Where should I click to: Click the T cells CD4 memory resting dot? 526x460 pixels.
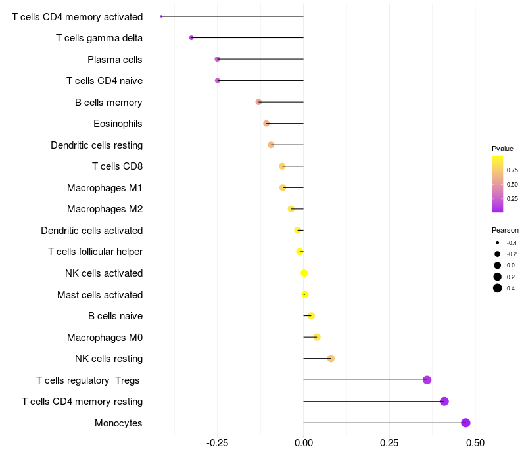click(444, 402)
